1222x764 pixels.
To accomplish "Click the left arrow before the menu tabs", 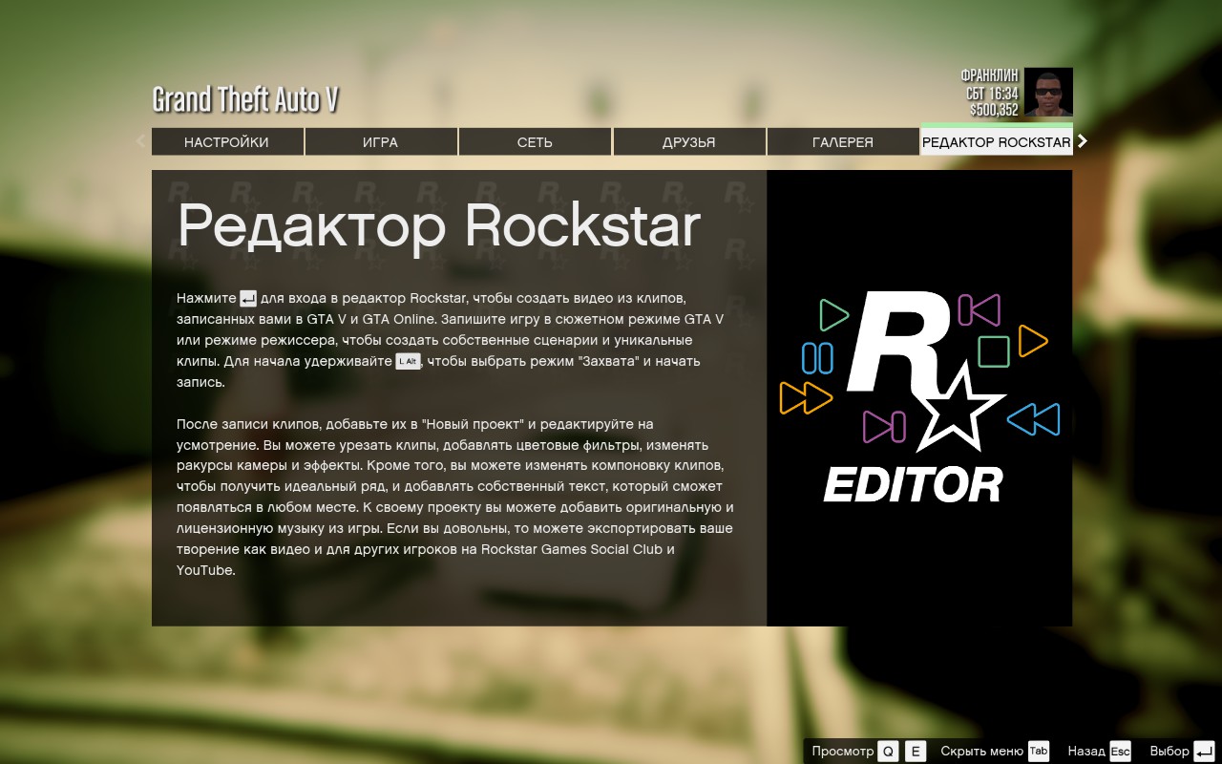I will [141, 141].
